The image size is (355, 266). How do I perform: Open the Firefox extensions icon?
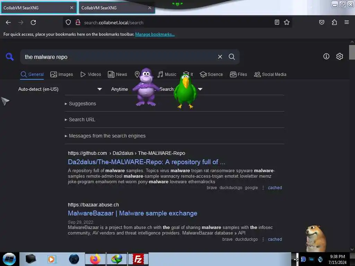pos(334,22)
